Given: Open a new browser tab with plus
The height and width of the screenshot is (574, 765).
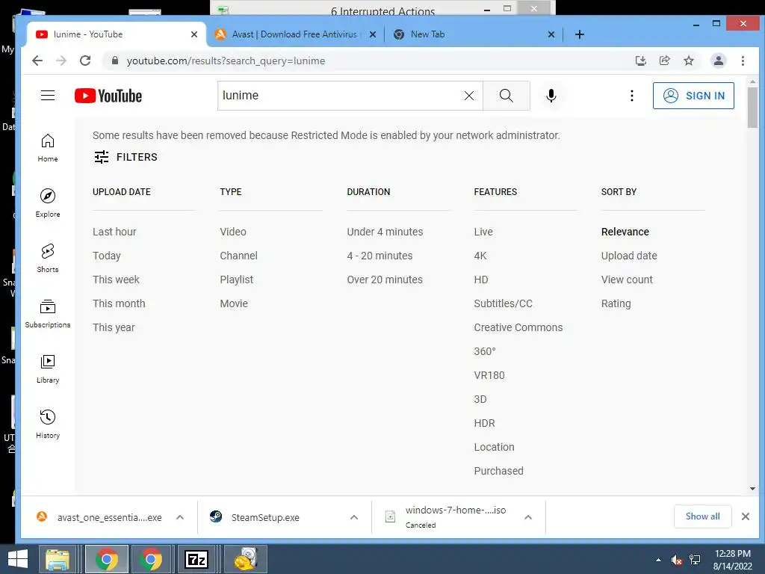Looking at the screenshot, I should tap(580, 34).
